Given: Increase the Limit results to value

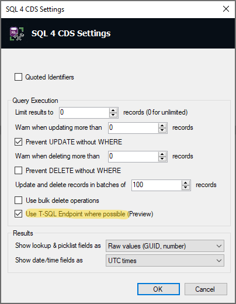Looking at the screenshot, I should [113, 110].
